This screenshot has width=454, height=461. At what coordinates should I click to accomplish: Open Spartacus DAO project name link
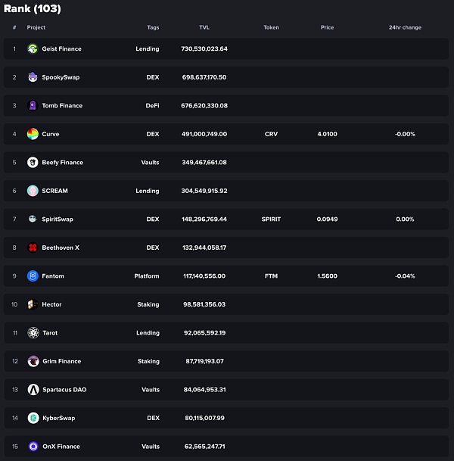click(64, 390)
